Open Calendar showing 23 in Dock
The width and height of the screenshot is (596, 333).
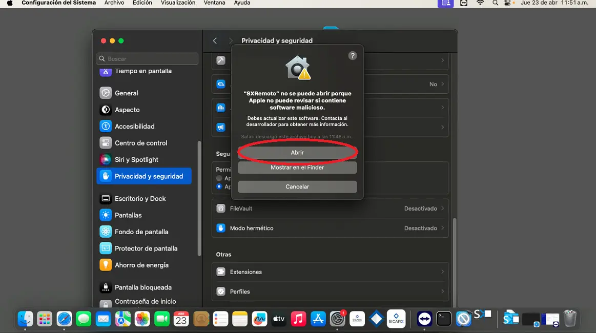coord(181,319)
